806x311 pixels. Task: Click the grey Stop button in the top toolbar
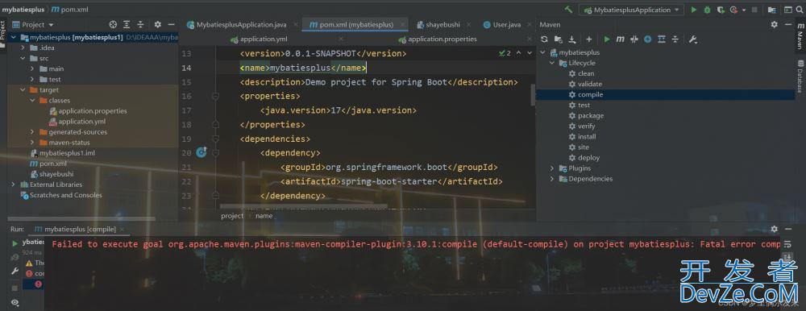click(x=754, y=10)
